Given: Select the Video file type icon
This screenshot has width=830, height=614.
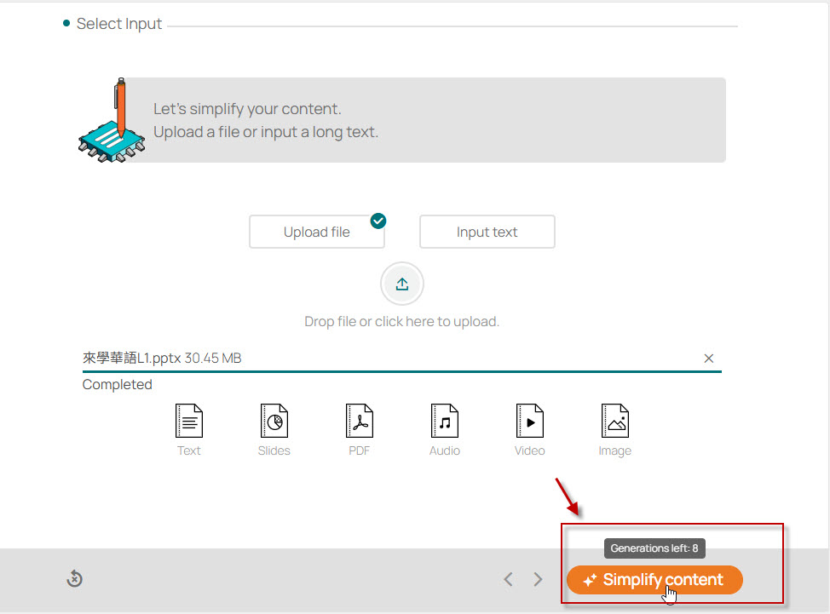Looking at the screenshot, I should click(529, 422).
